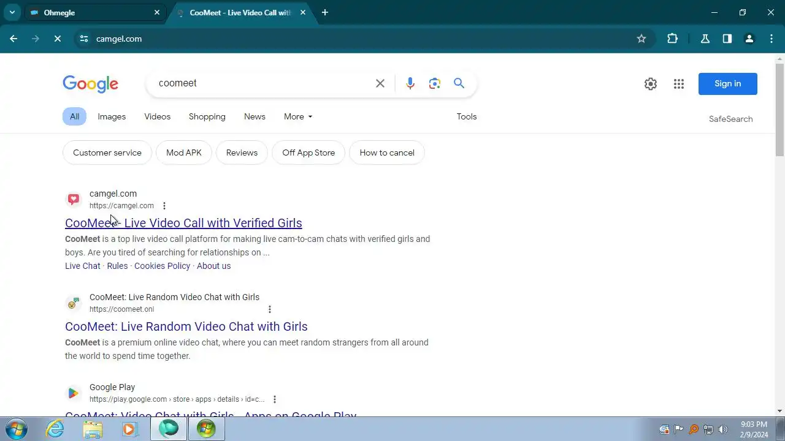785x441 pixels.
Task: Open the Chrome three-dot menu
Action: 772,39
